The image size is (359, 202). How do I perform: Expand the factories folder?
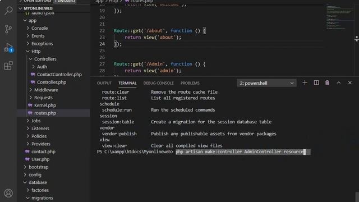click(40, 190)
